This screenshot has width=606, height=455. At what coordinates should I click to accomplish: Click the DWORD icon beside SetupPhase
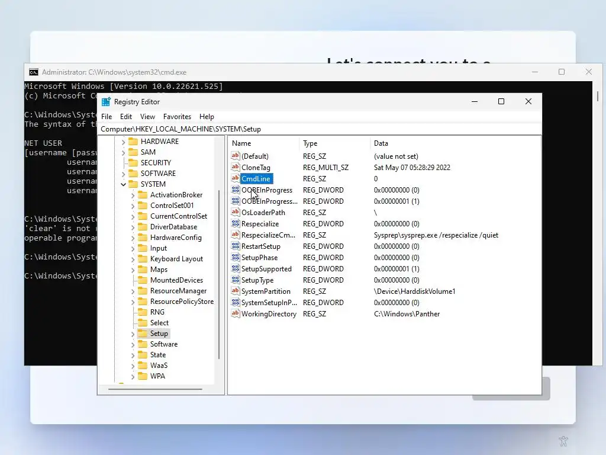(x=236, y=257)
